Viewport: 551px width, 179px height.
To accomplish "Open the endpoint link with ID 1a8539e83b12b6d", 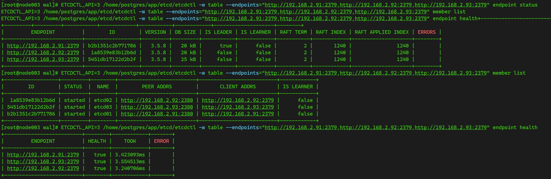I will click(x=43, y=53).
